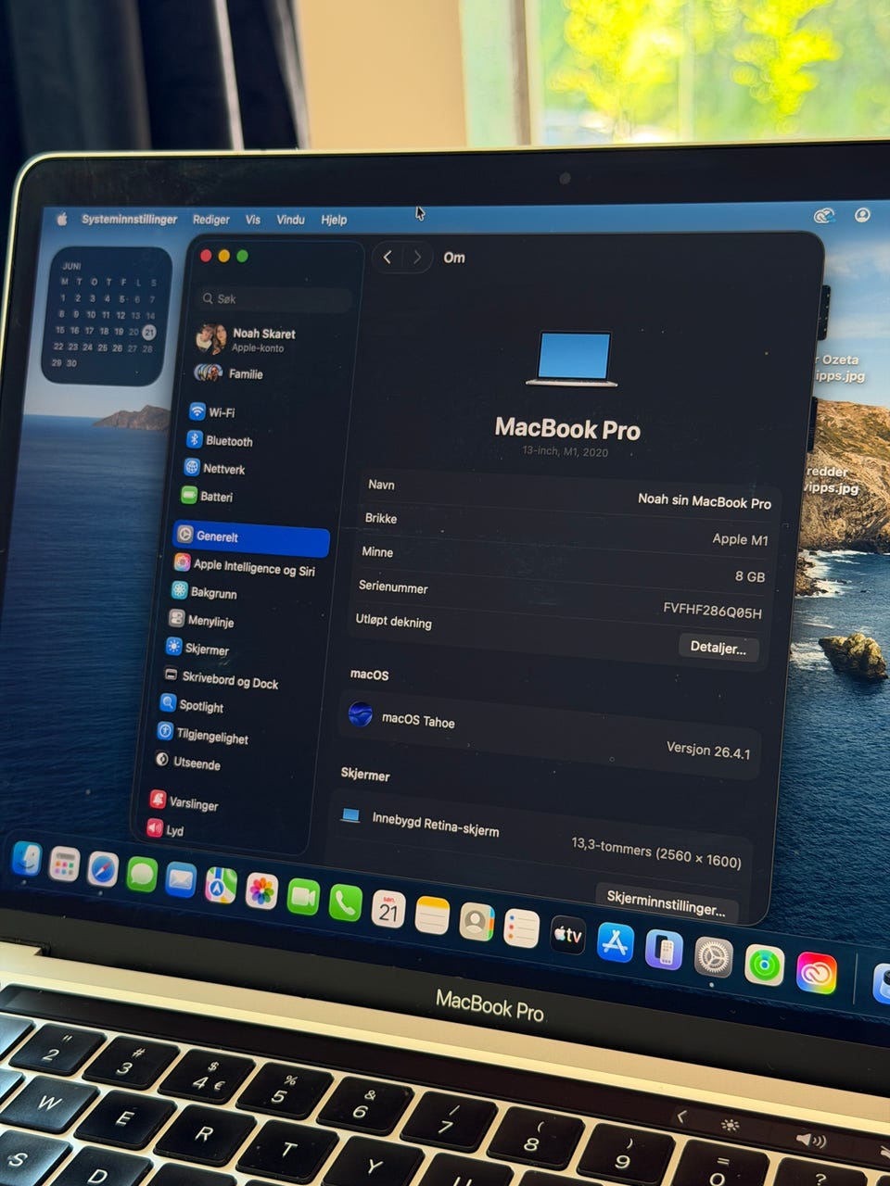Go back with the left chevron

(388, 257)
